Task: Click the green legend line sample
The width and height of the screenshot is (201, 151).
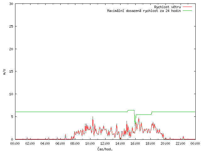Action: pyautogui.click(x=187, y=11)
